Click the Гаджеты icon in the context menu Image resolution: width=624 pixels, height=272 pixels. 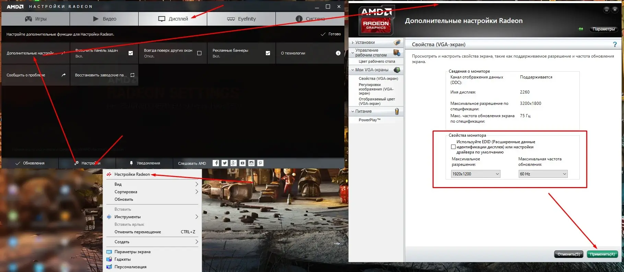click(x=109, y=259)
